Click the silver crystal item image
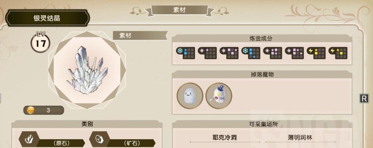Viewport: 373px width, 148px height. tap(87, 70)
